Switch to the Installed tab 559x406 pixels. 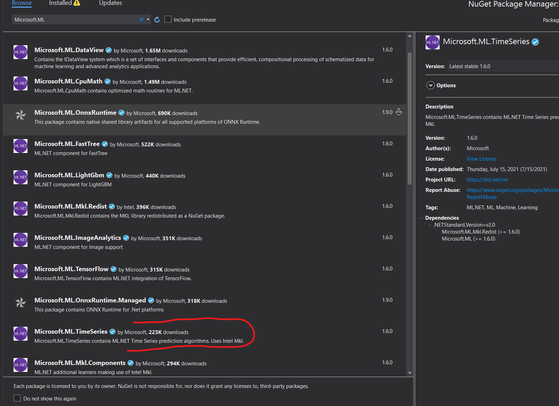(x=60, y=3)
